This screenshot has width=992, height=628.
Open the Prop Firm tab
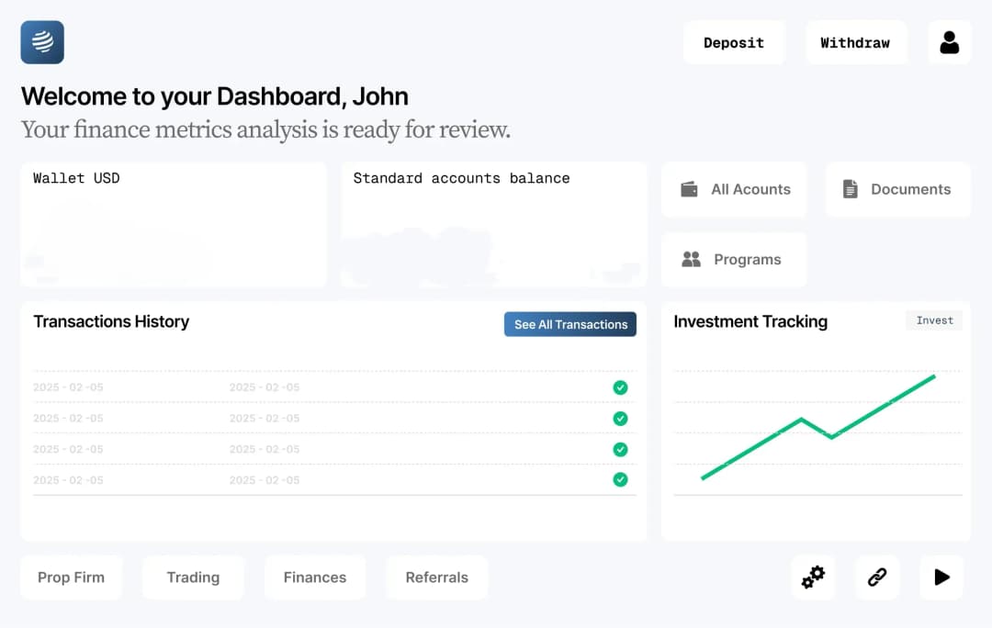(x=71, y=578)
